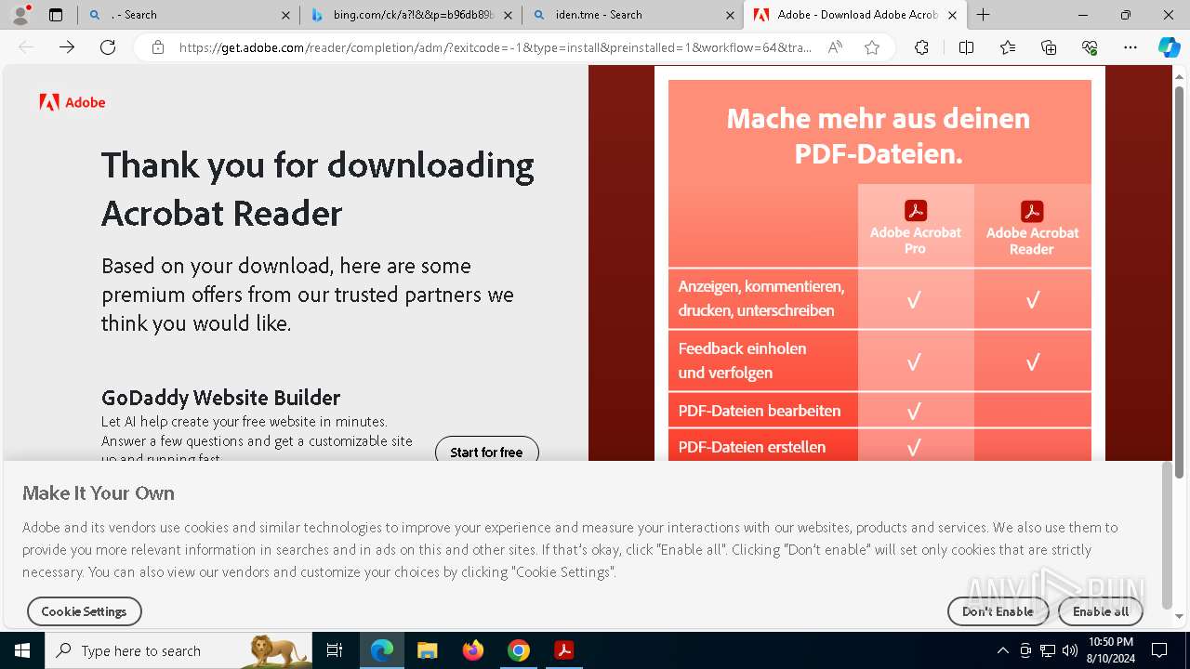Switch to the bing.com/ck tab

point(412,15)
